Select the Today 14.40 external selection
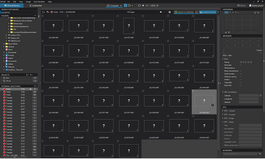The image size is (265, 159). click(x=19, y=92)
